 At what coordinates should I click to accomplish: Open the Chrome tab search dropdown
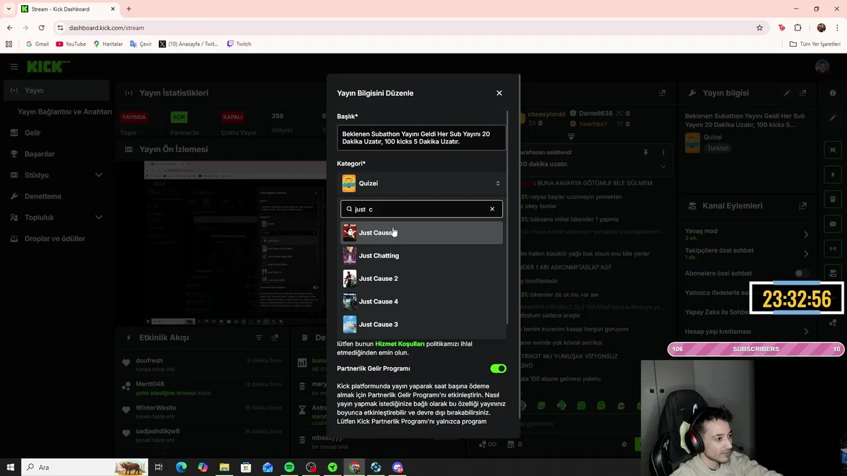coord(8,9)
